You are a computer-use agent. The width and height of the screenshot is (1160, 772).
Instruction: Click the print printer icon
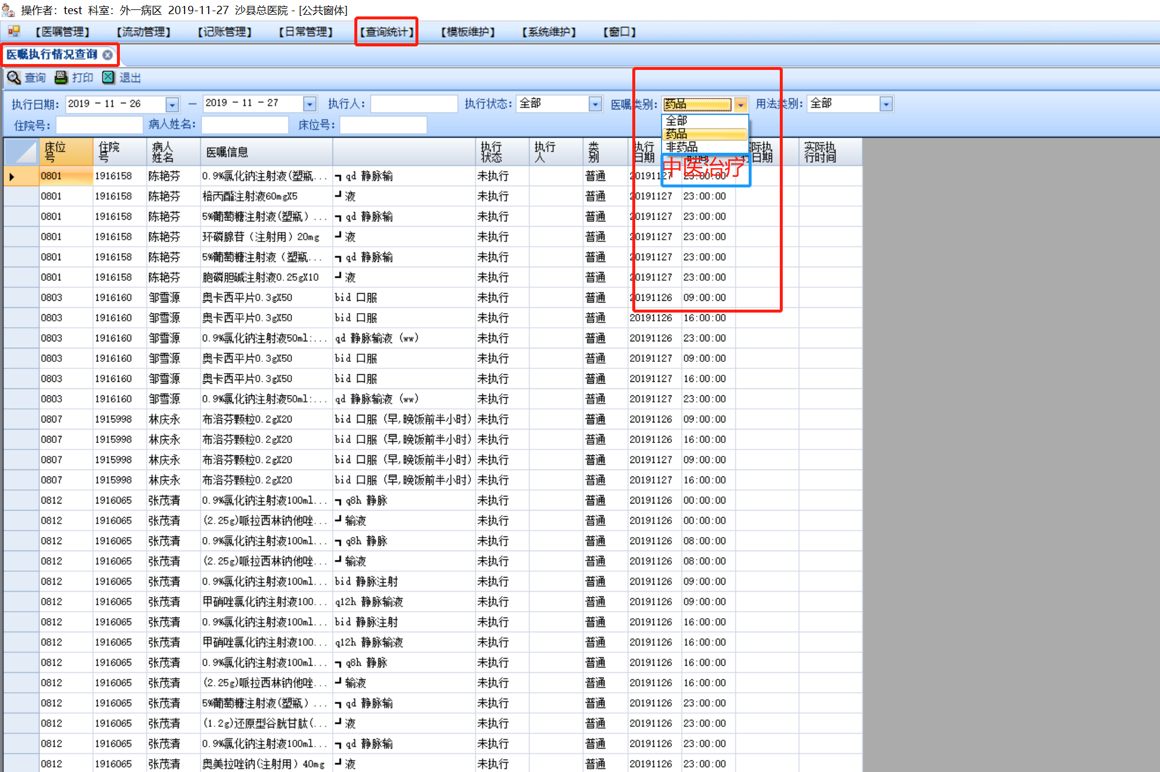(61, 78)
